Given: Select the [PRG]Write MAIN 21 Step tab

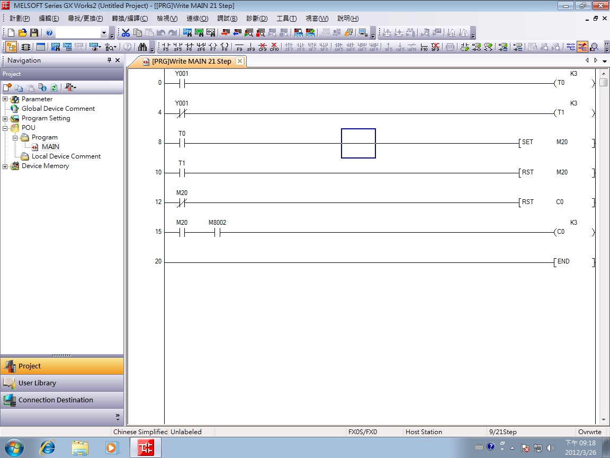Looking at the screenshot, I should coord(191,61).
